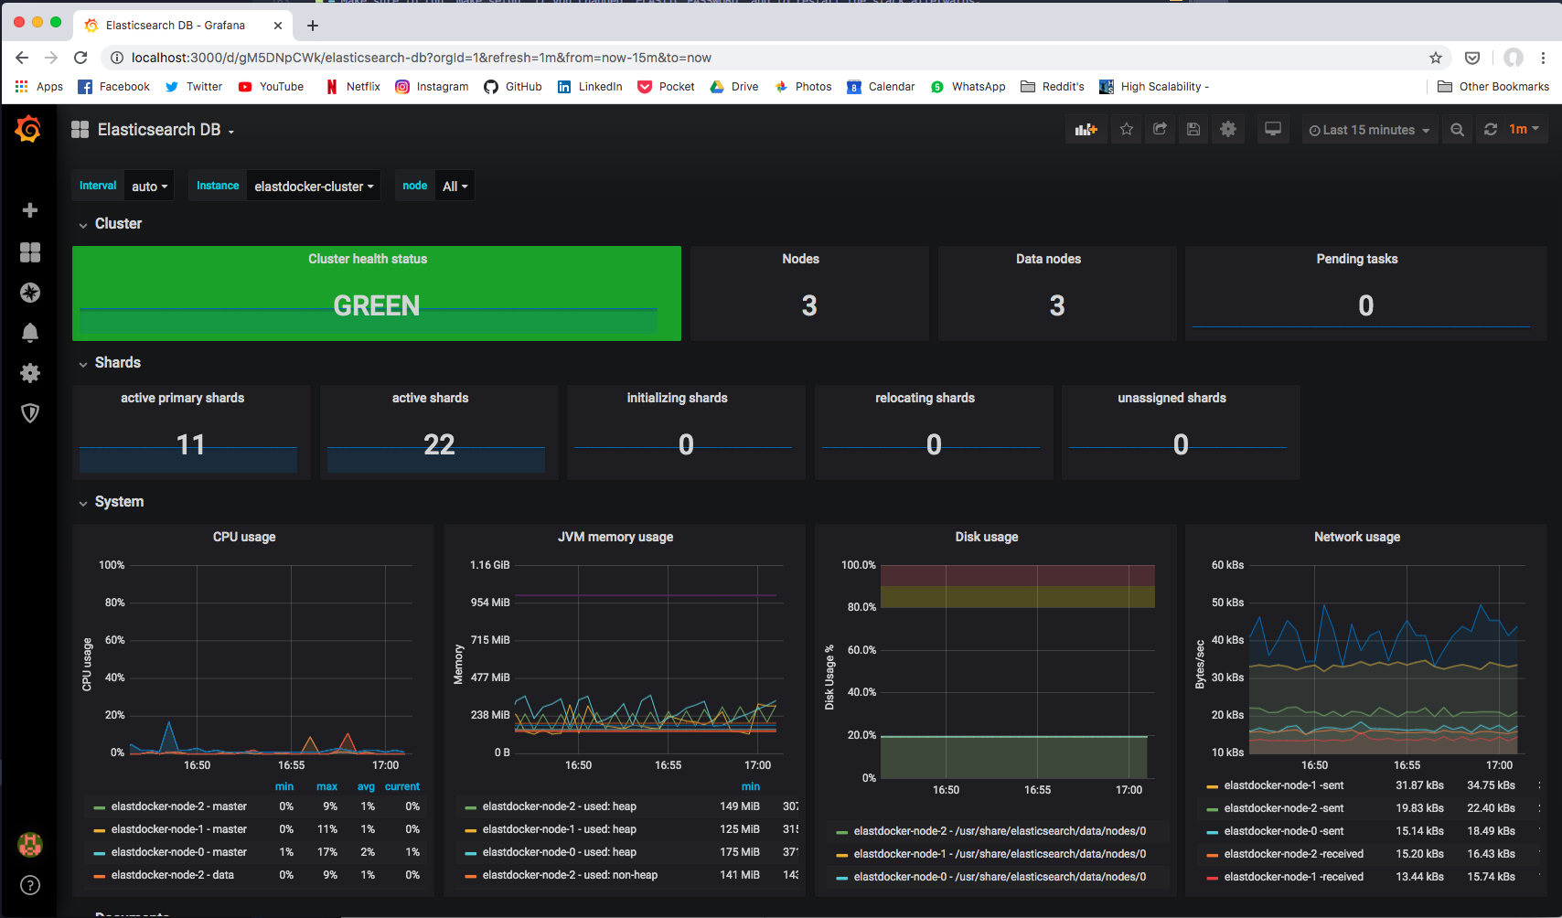Open dashboard settings gear in toolbar
The width and height of the screenshot is (1562, 918).
[1228, 130]
